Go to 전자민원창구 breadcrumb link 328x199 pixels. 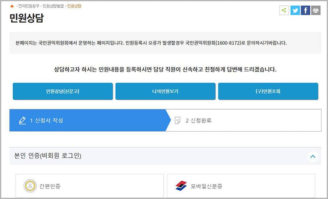(x=28, y=6)
